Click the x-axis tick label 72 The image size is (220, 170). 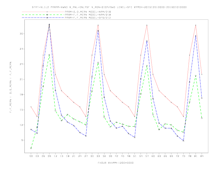177,156
